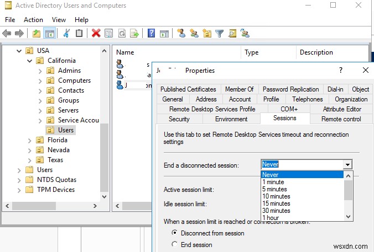374x252 pixels.
Task: Select the first user icon in list
Action: 120,64
